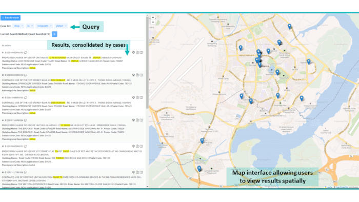The width and height of the screenshot is (359, 202).
Task: Locate result #6 on map via pin icon
Action: point(133,172)
